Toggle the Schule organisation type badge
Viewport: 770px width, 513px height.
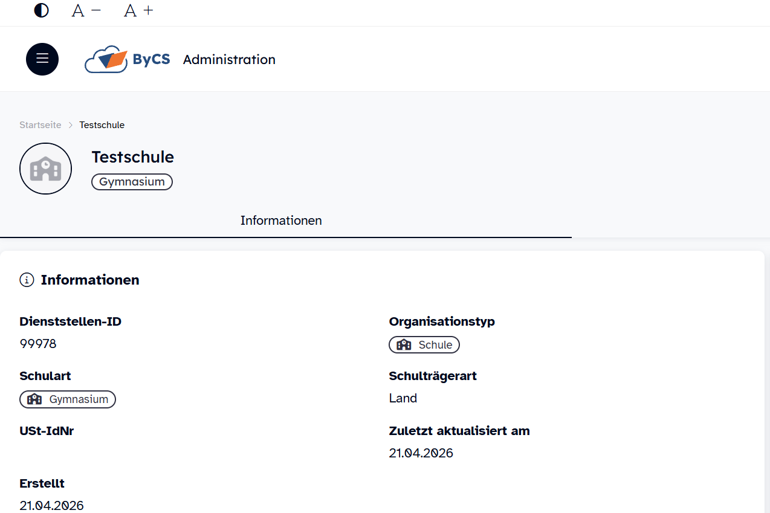pos(424,344)
